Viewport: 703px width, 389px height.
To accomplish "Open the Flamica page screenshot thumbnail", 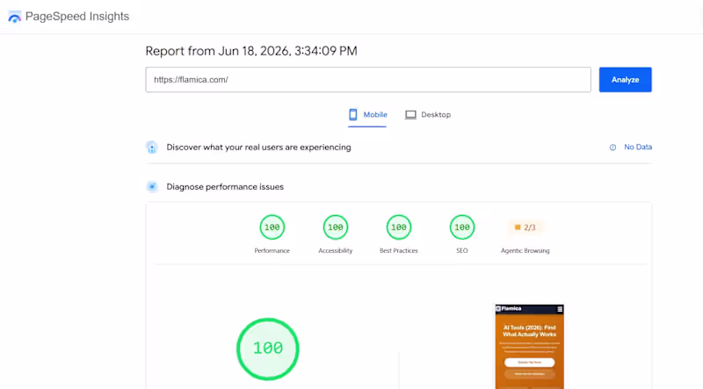I will point(530,347).
